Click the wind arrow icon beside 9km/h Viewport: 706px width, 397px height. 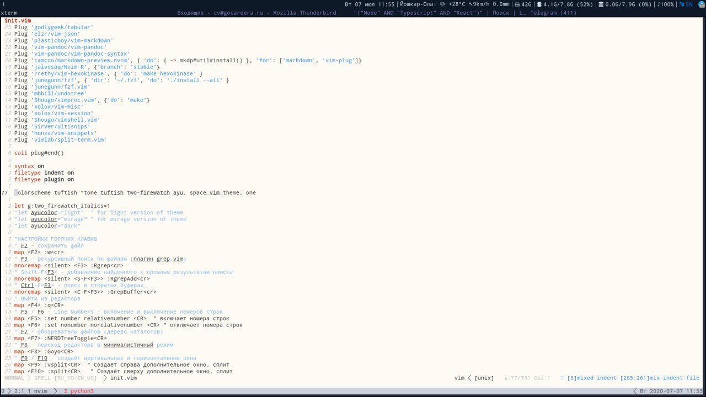(470, 4)
